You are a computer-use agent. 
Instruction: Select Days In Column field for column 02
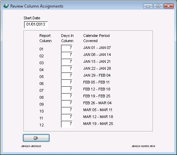pos(67,55)
